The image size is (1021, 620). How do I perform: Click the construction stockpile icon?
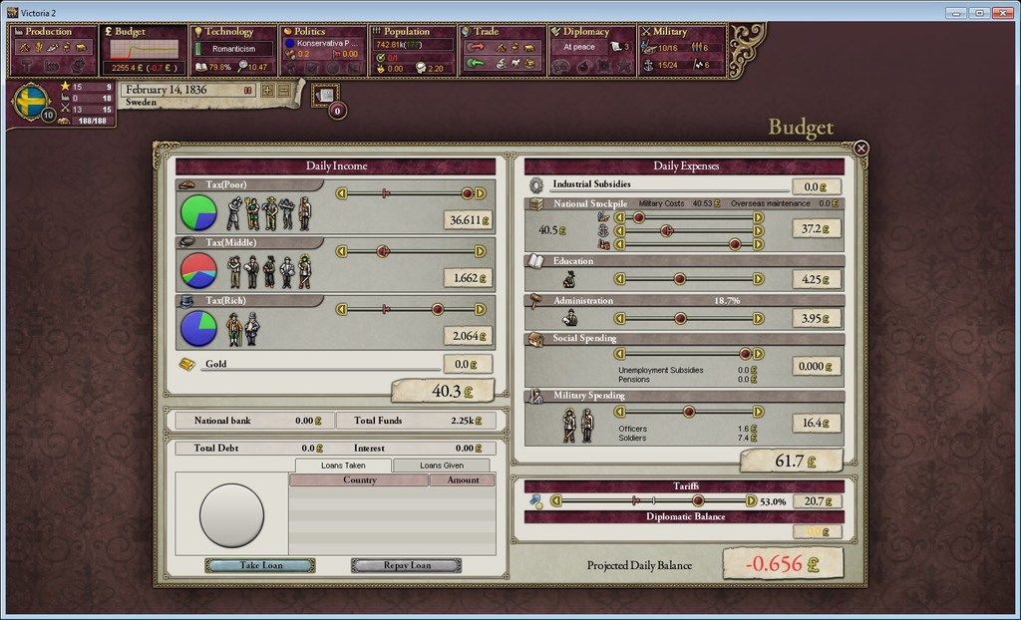[603, 244]
